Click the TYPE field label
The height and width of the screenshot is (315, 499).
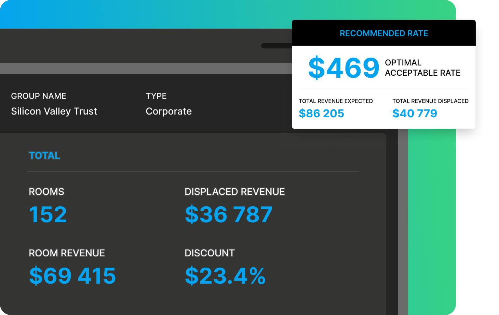point(156,96)
